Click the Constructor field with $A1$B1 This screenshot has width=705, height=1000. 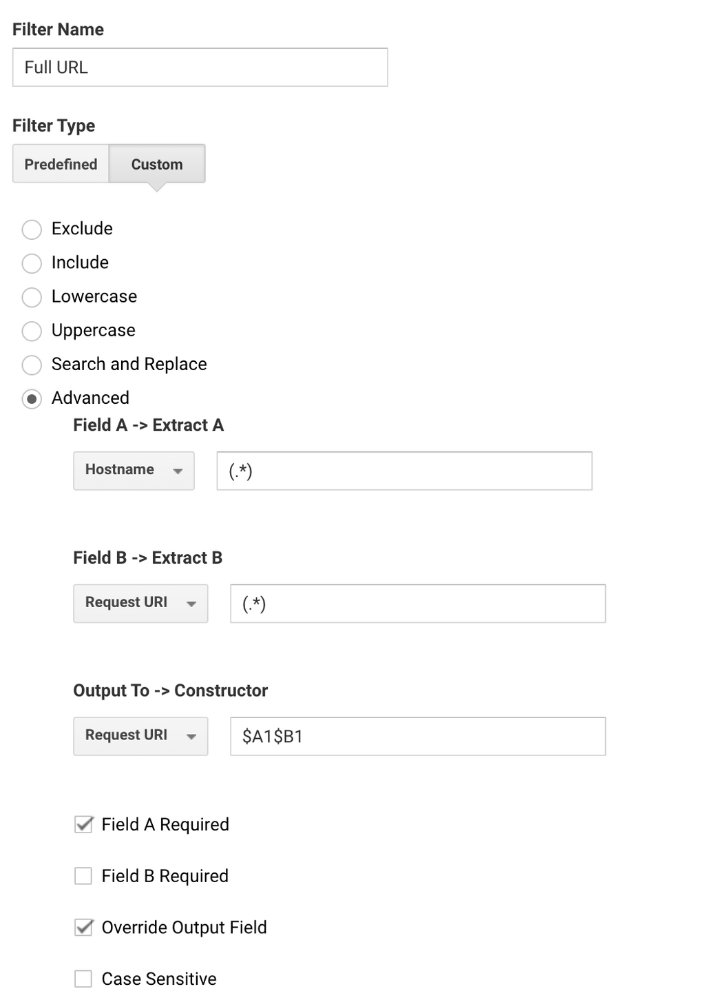click(418, 736)
